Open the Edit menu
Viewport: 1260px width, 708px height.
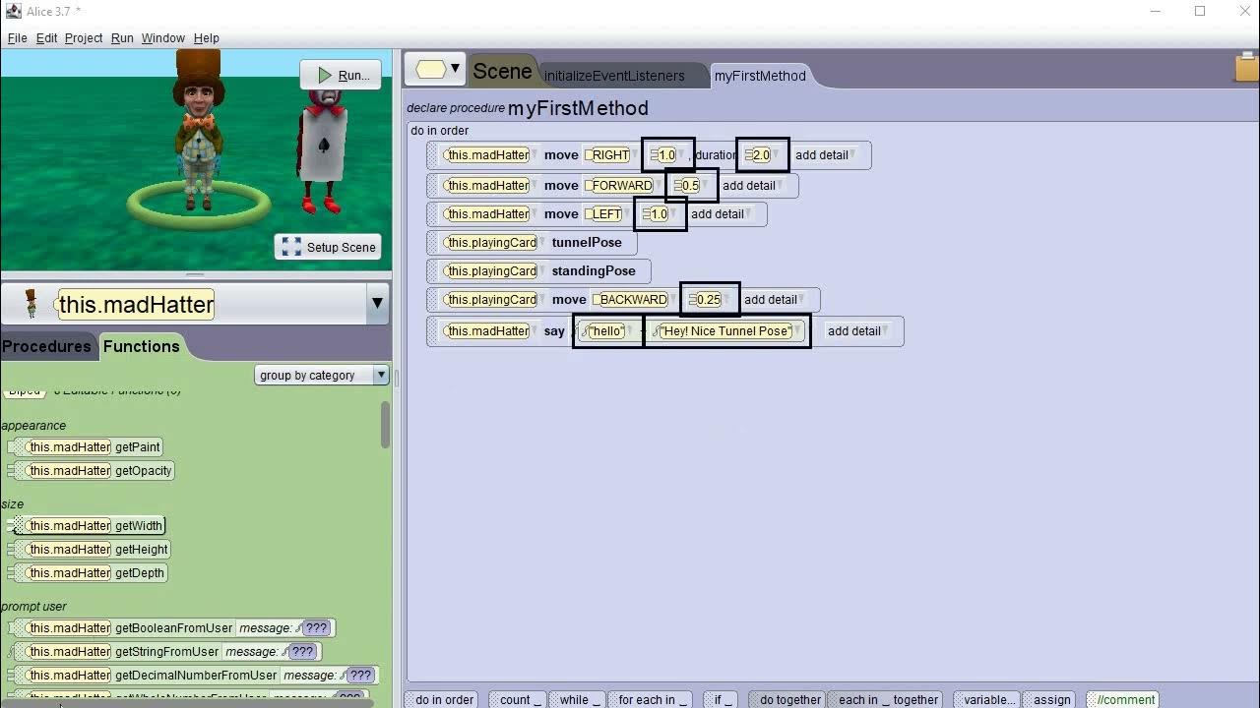pos(46,37)
